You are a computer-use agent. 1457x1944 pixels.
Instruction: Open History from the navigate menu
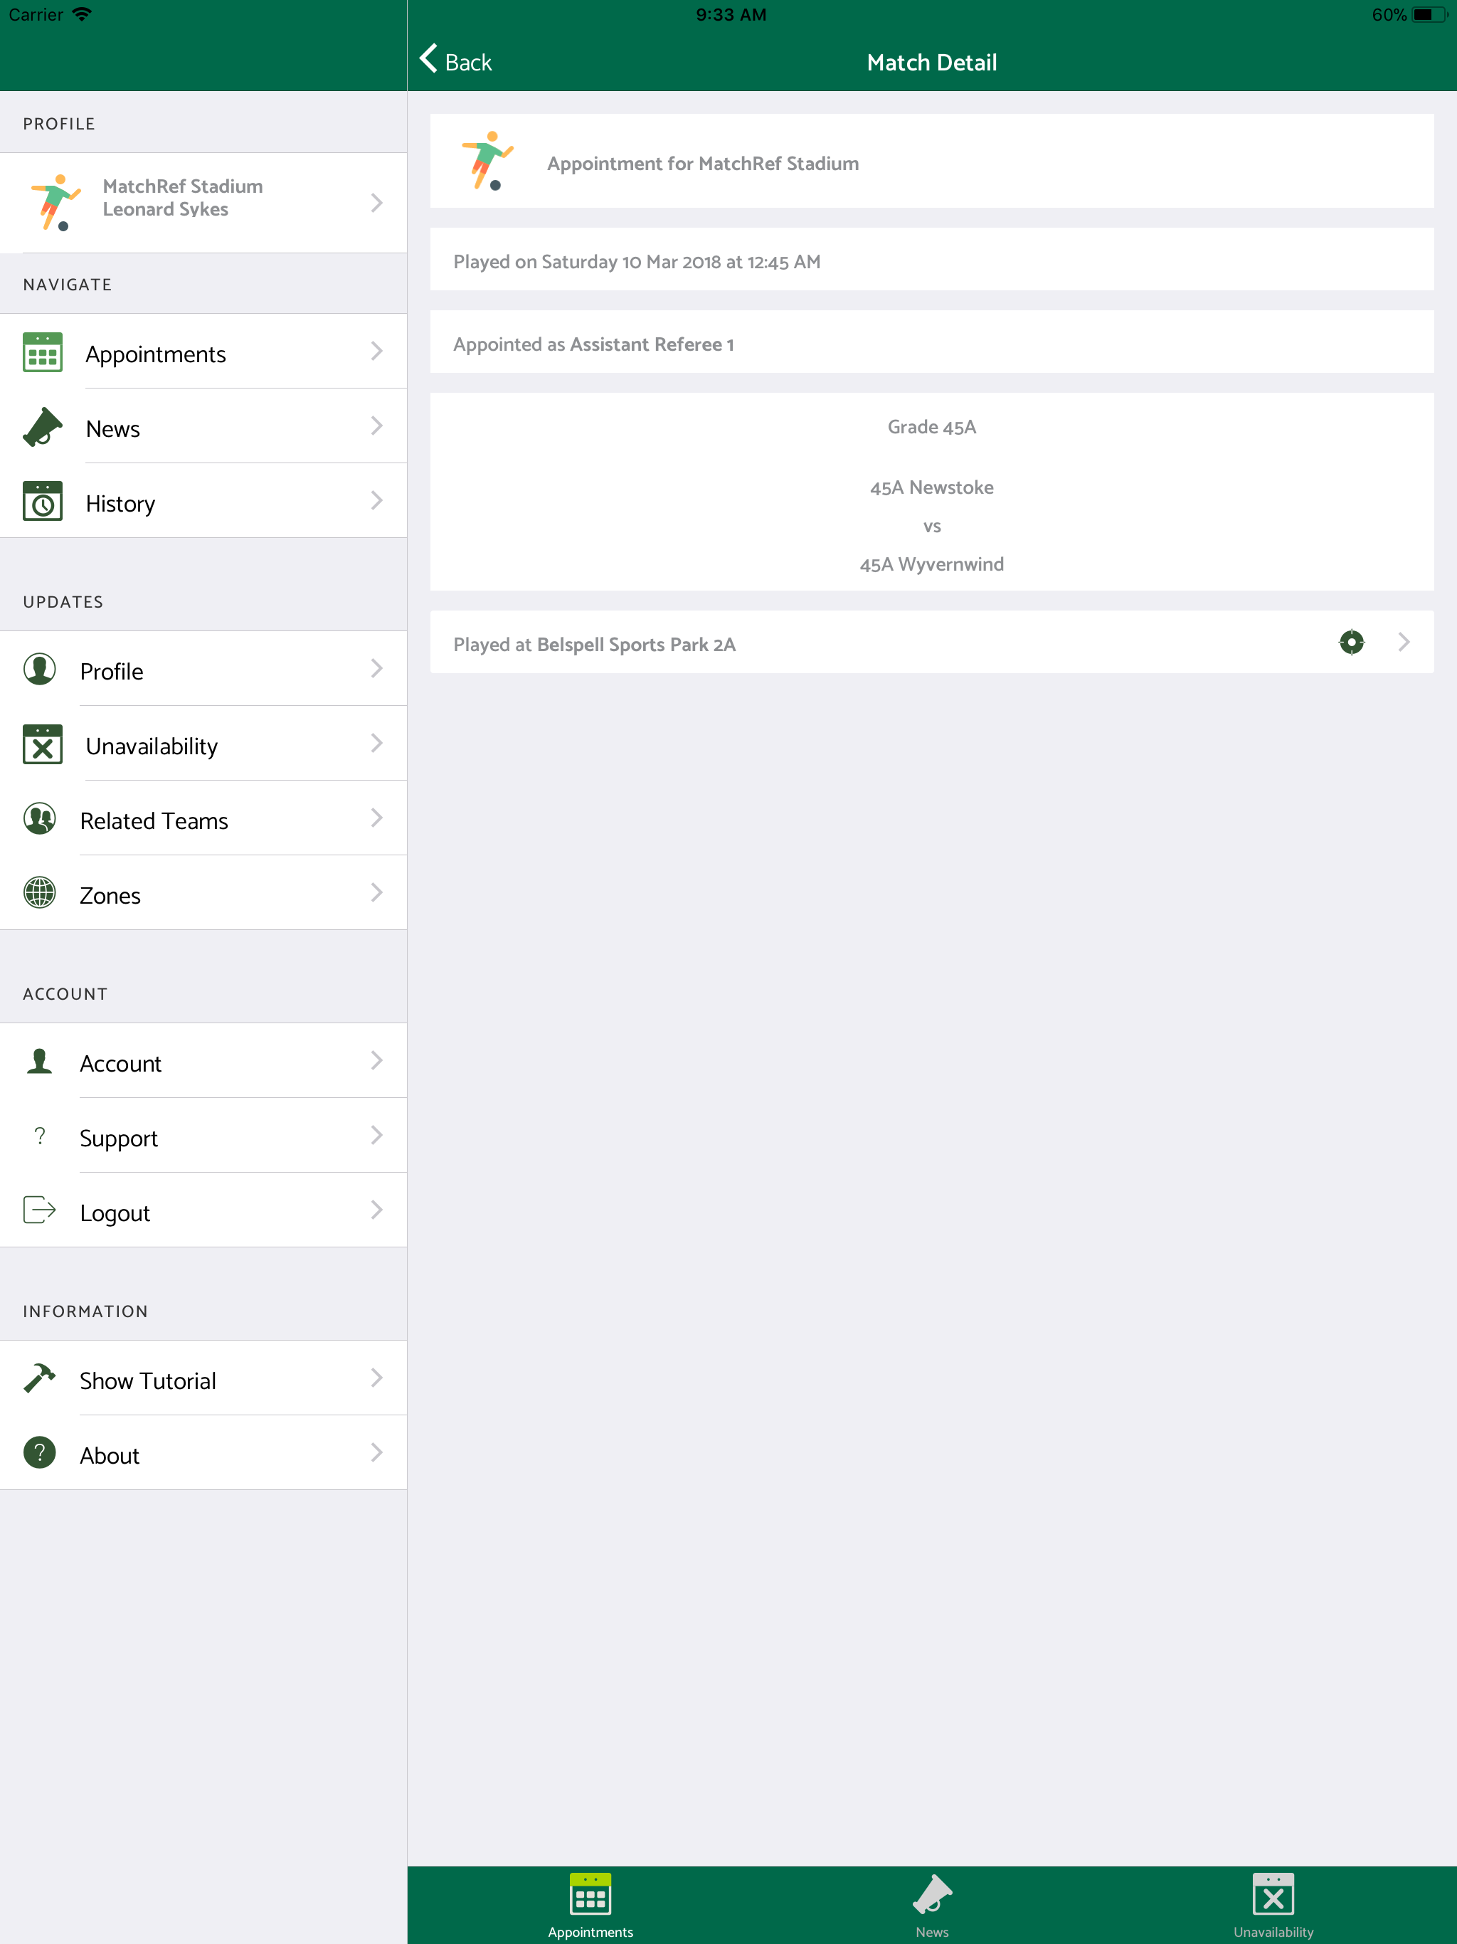pyautogui.click(x=203, y=501)
